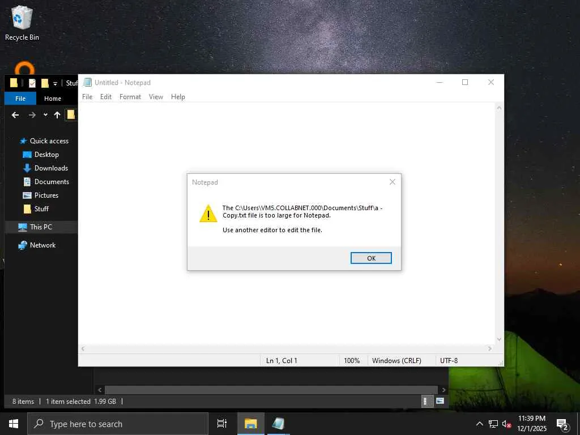Click the This PC monitor icon
The width and height of the screenshot is (580, 435).
23,227
